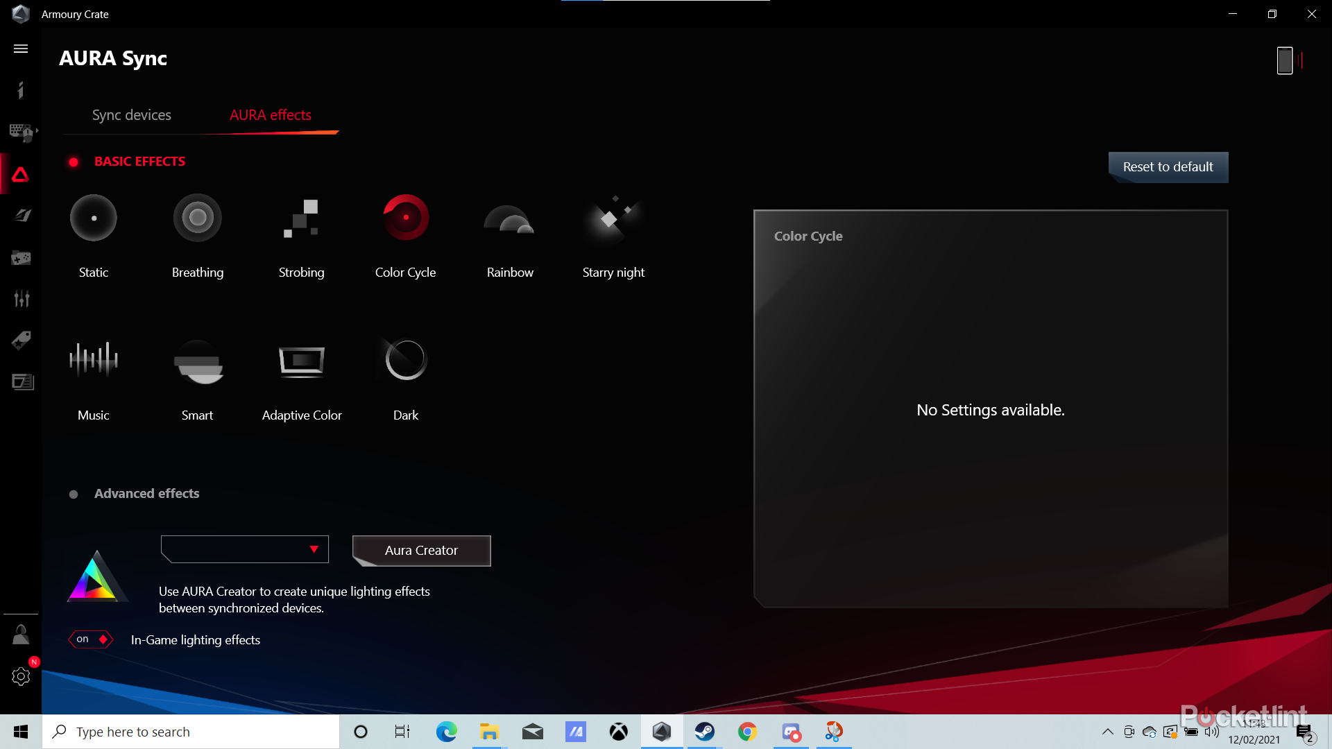Viewport: 1332px width, 749px height.
Task: Open the AURA effects tab
Action: pos(271,115)
